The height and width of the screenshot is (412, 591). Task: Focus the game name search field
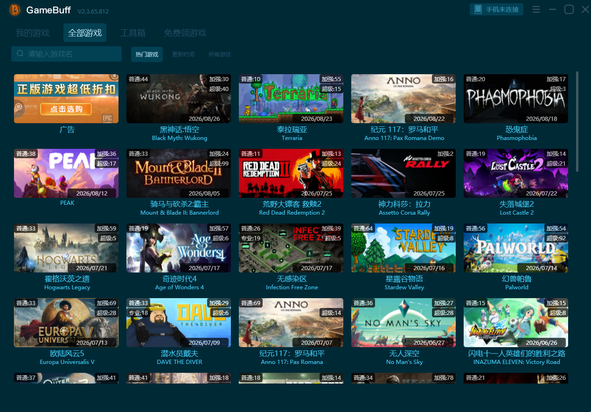click(x=66, y=54)
